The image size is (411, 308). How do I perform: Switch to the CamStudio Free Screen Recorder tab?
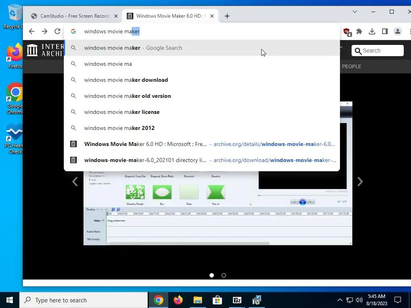(x=74, y=16)
